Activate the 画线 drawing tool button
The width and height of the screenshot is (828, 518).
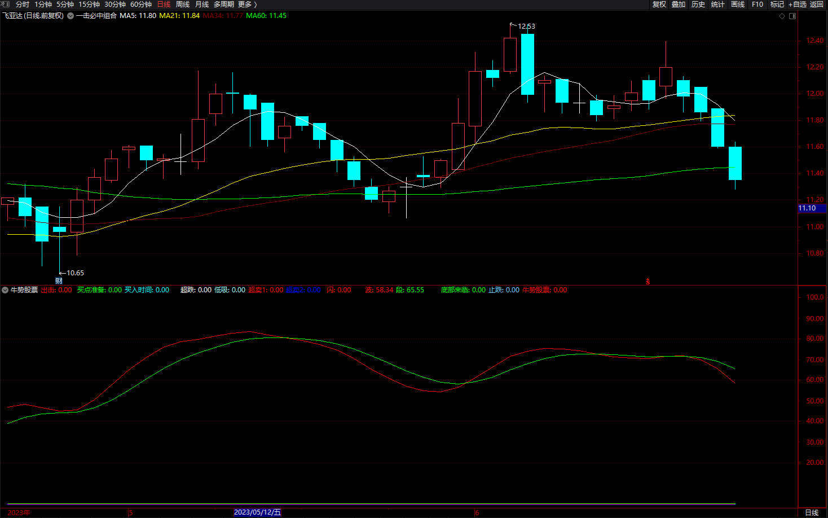click(738, 5)
